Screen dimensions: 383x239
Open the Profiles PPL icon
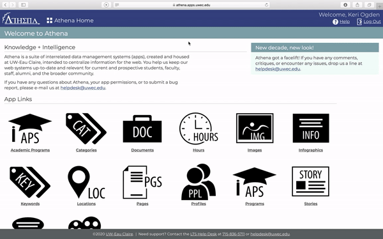pyautogui.click(x=199, y=181)
